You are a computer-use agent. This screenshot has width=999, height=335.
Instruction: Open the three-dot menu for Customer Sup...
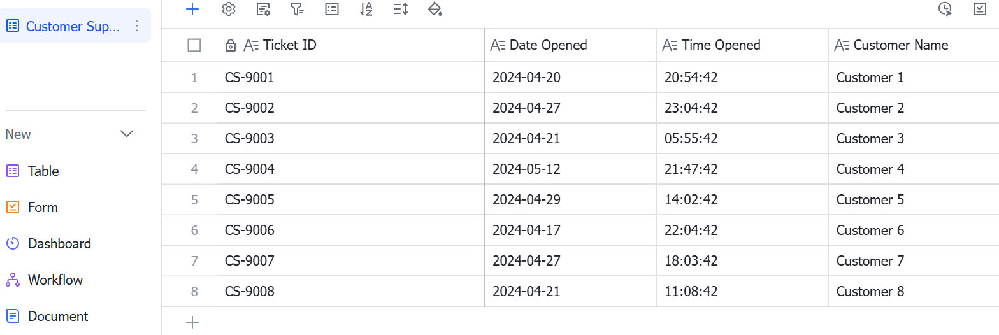[136, 26]
